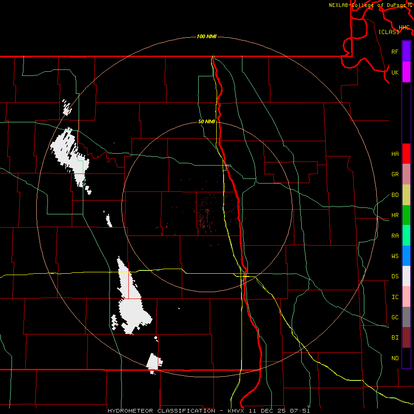Click the UK legend label
This screenshot has height=414, width=414.
pyautogui.click(x=395, y=72)
